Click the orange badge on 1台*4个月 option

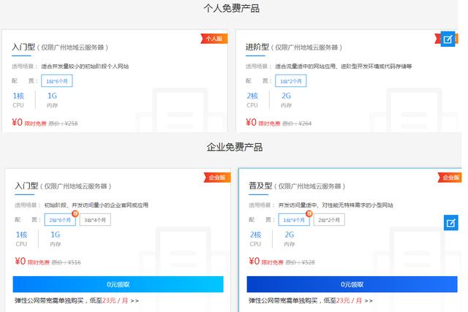coord(309,213)
